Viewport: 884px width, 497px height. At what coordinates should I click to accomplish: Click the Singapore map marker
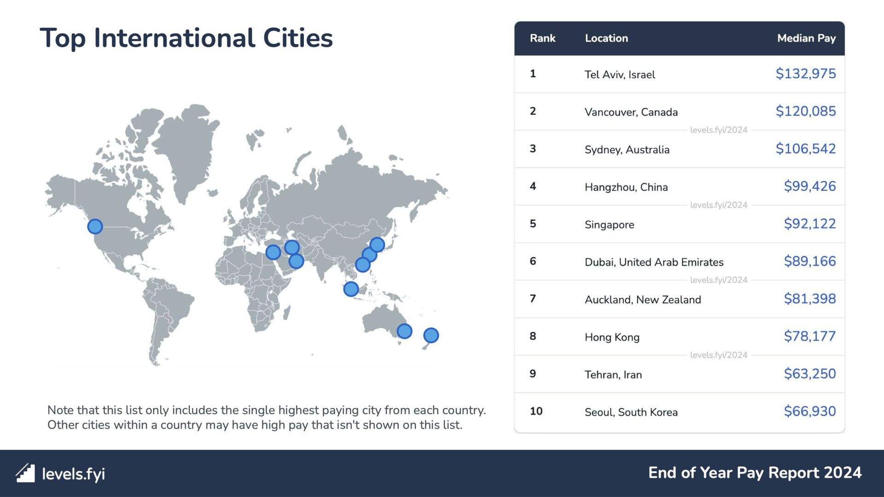coord(351,289)
